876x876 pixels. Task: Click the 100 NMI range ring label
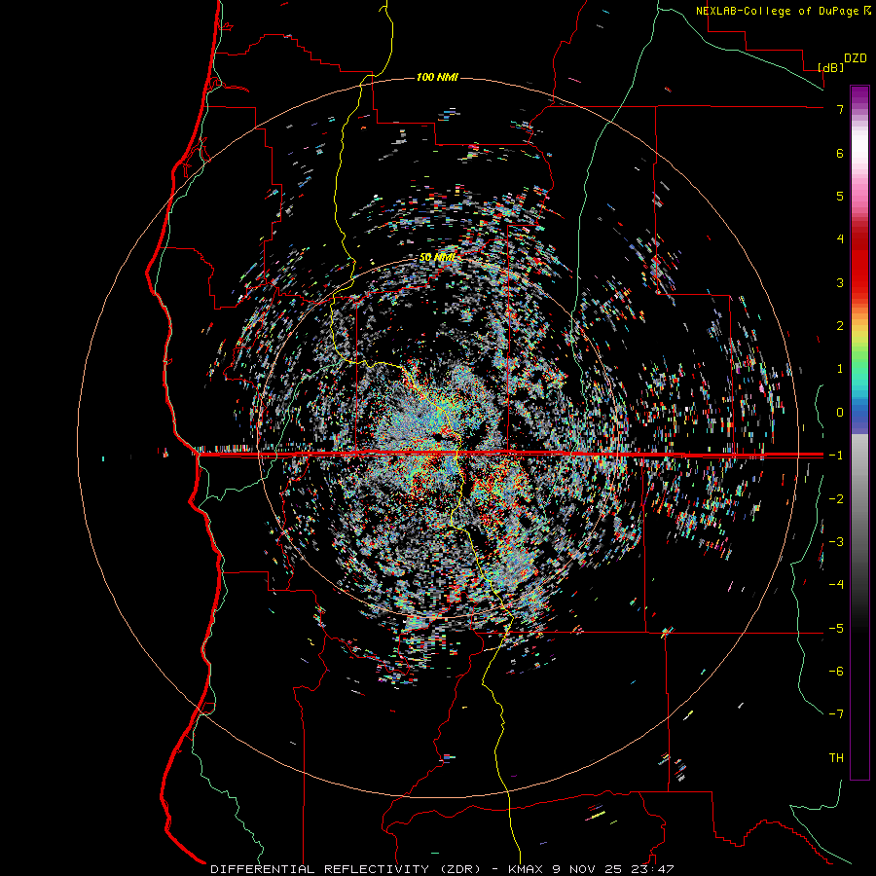437,77
